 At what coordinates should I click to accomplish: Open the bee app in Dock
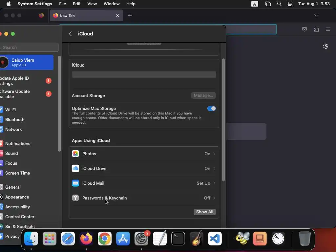pyautogui.click(x=242, y=239)
